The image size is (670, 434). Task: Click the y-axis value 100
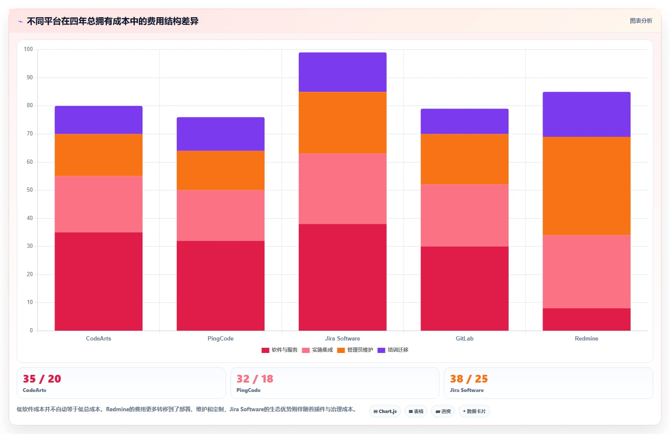[x=28, y=49]
